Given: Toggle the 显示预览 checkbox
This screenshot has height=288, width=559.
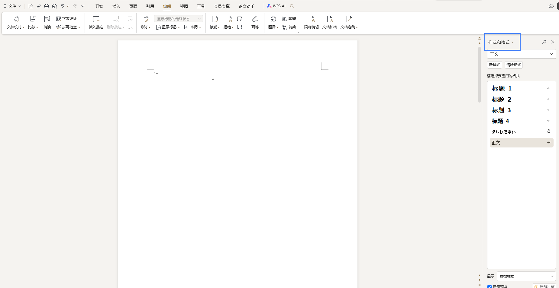Looking at the screenshot, I should pos(490,286).
